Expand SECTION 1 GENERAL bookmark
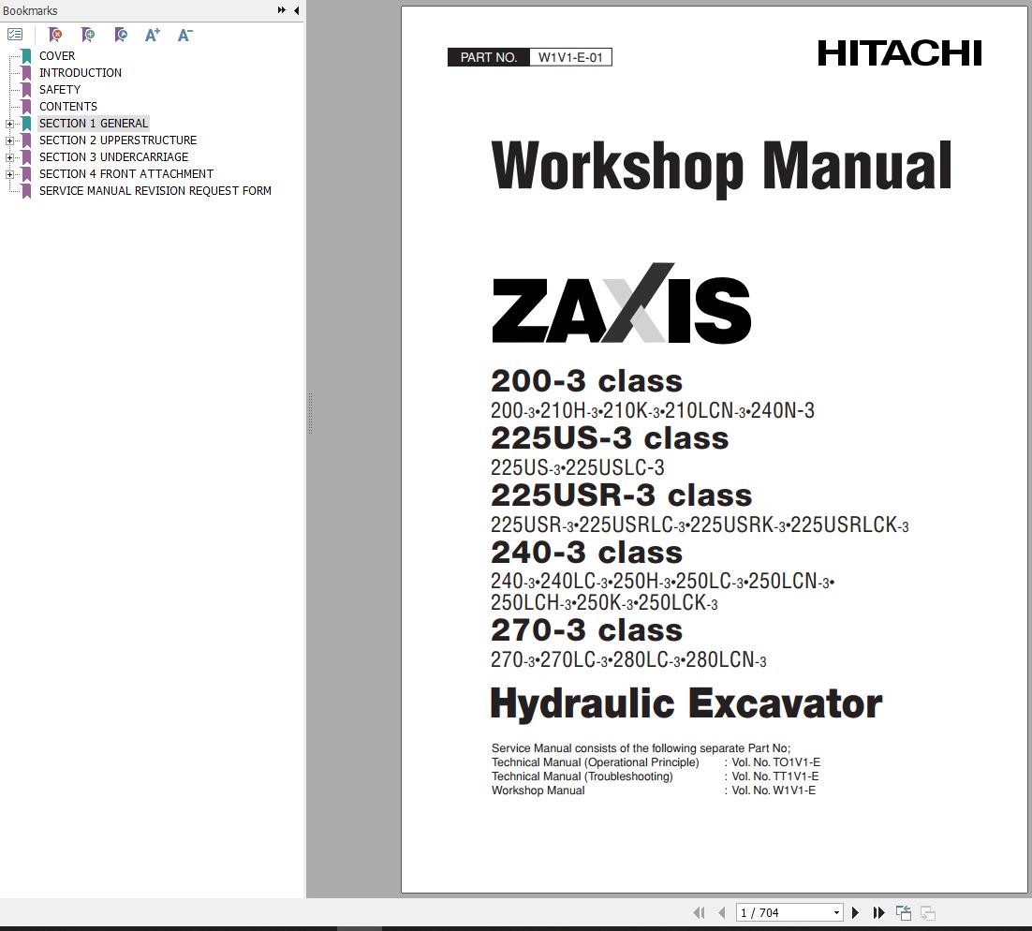Viewport: 1032px width, 931px height. (9, 124)
